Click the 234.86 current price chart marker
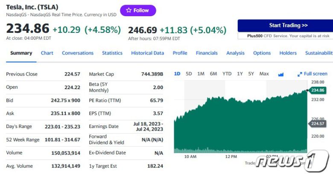The image size is (333, 177). click(318, 90)
